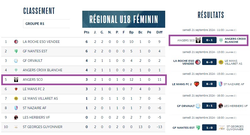The height and width of the screenshot is (135, 250).
Task: Open the Angers SCO 0-1 score box
Action: coord(209,40)
